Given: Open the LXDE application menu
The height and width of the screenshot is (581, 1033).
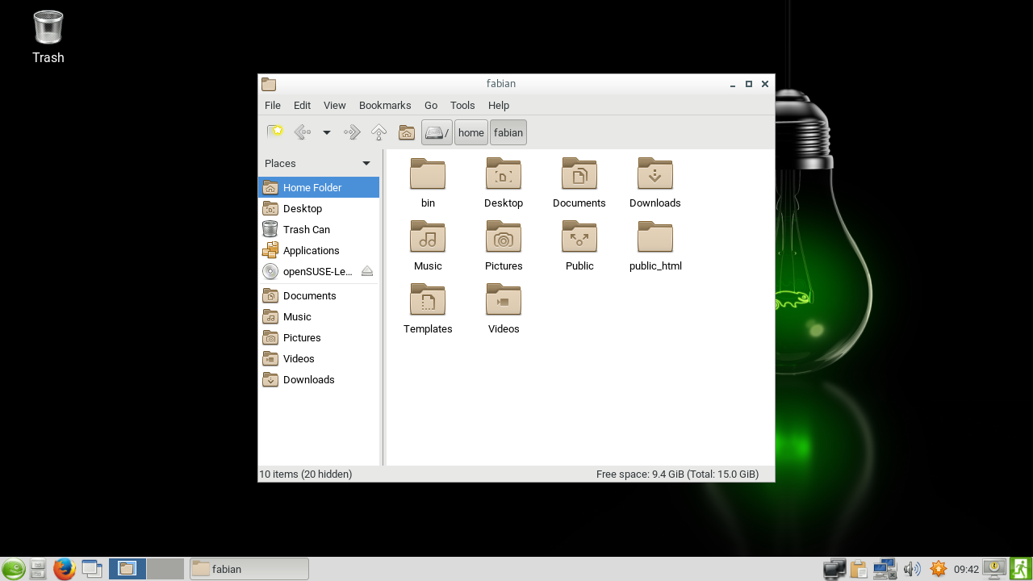Looking at the screenshot, I should [13, 569].
